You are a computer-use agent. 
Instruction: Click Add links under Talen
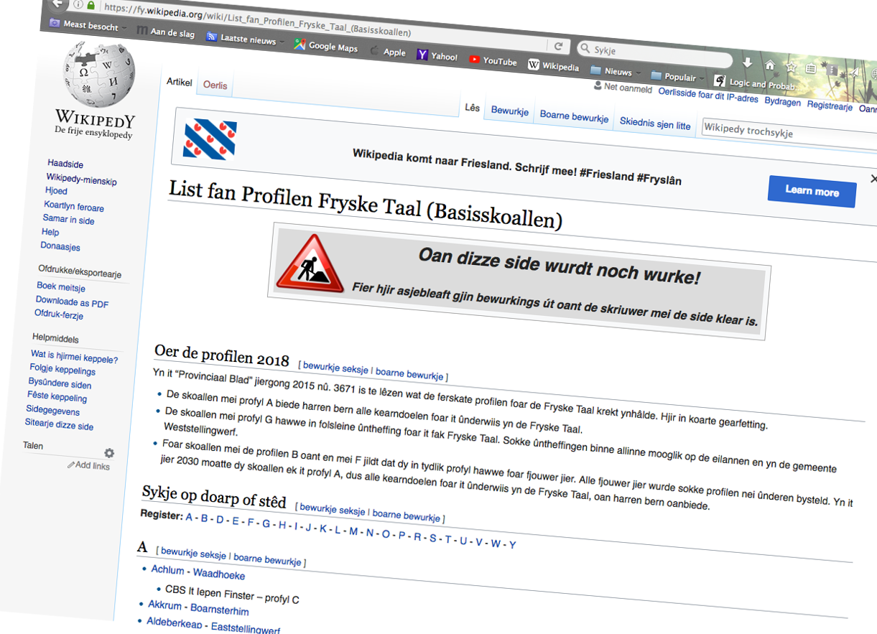coord(89,465)
